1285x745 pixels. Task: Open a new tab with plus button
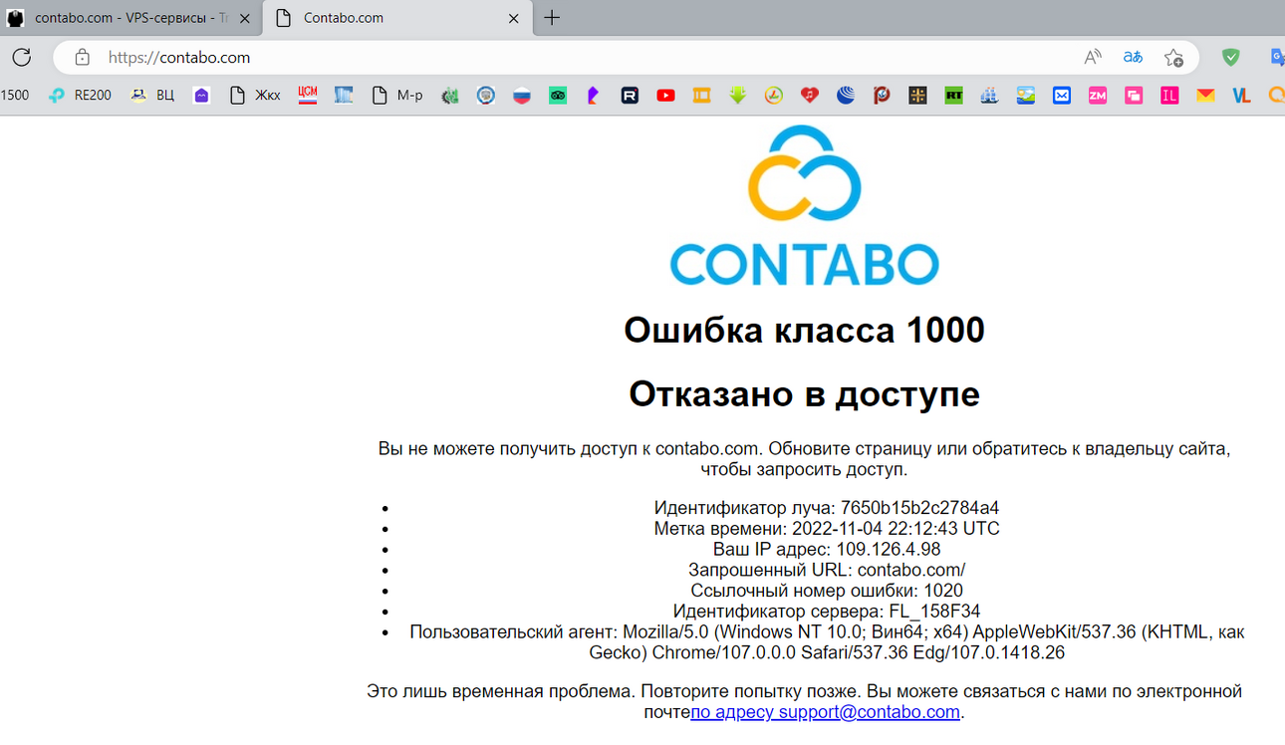[552, 18]
